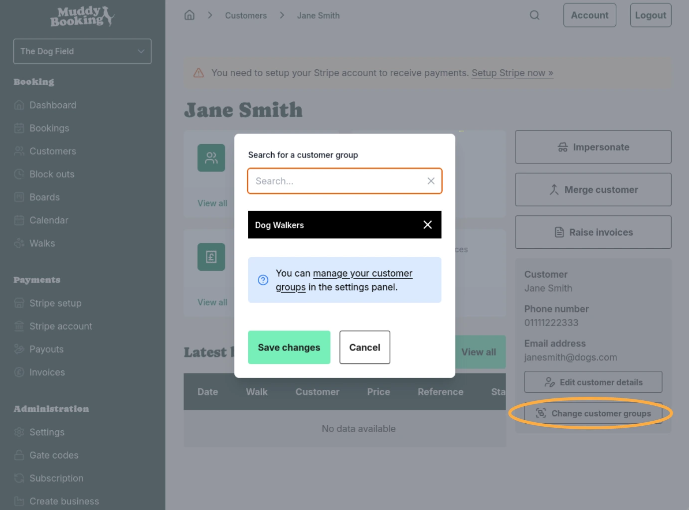Select Customers in the breadcrumb
The width and height of the screenshot is (689, 510).
pyautogui.click(x=245, y=15)
